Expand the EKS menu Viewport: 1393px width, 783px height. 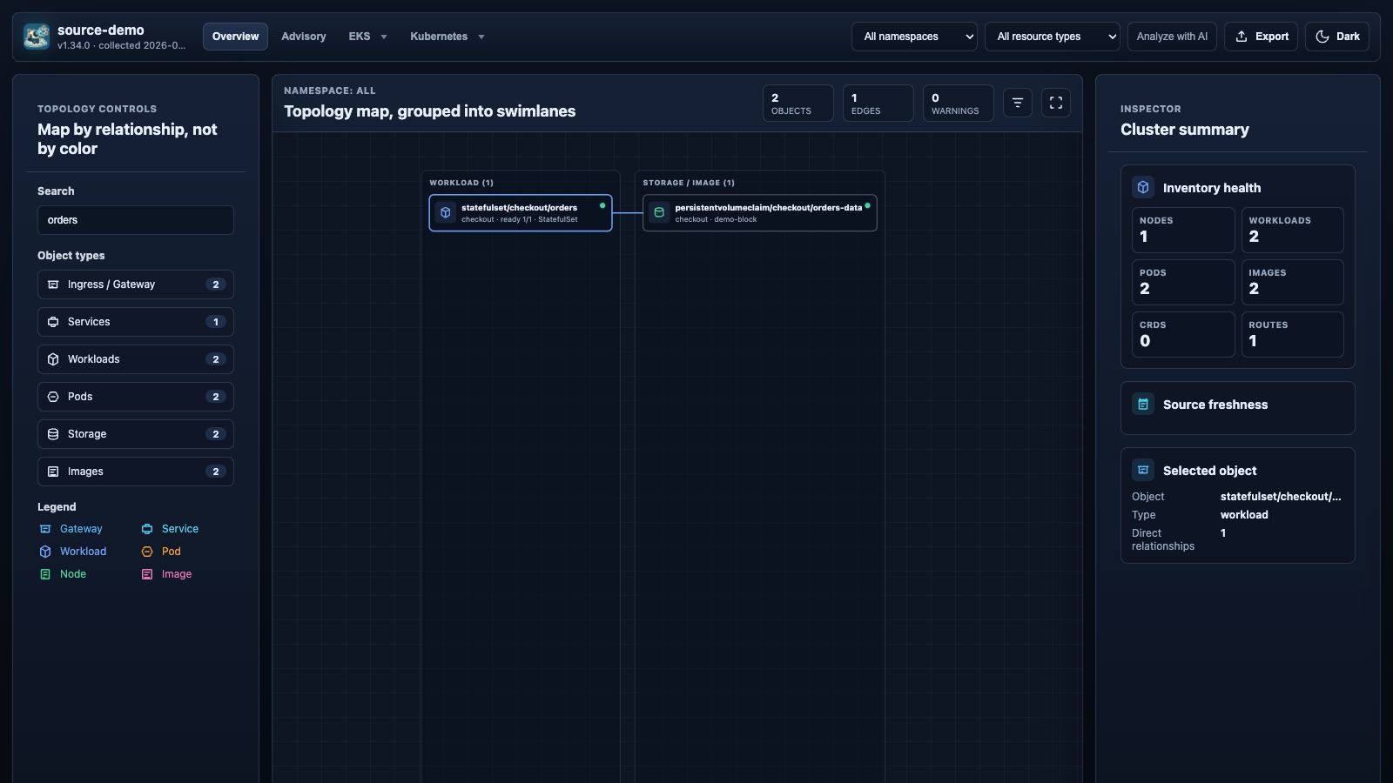(x=367, y=37)
